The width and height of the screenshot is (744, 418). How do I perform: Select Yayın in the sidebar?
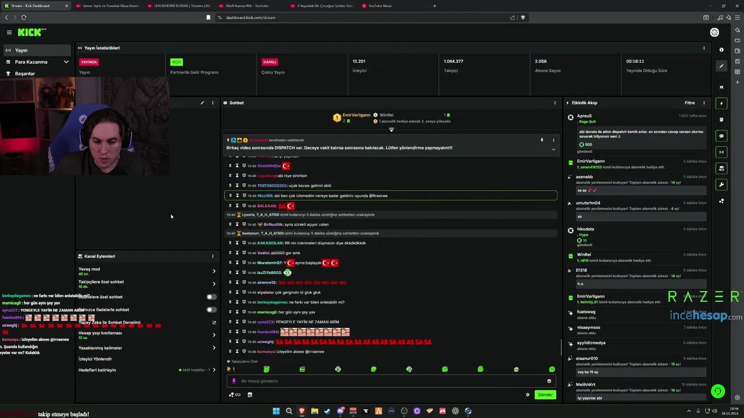pos(37,50)
